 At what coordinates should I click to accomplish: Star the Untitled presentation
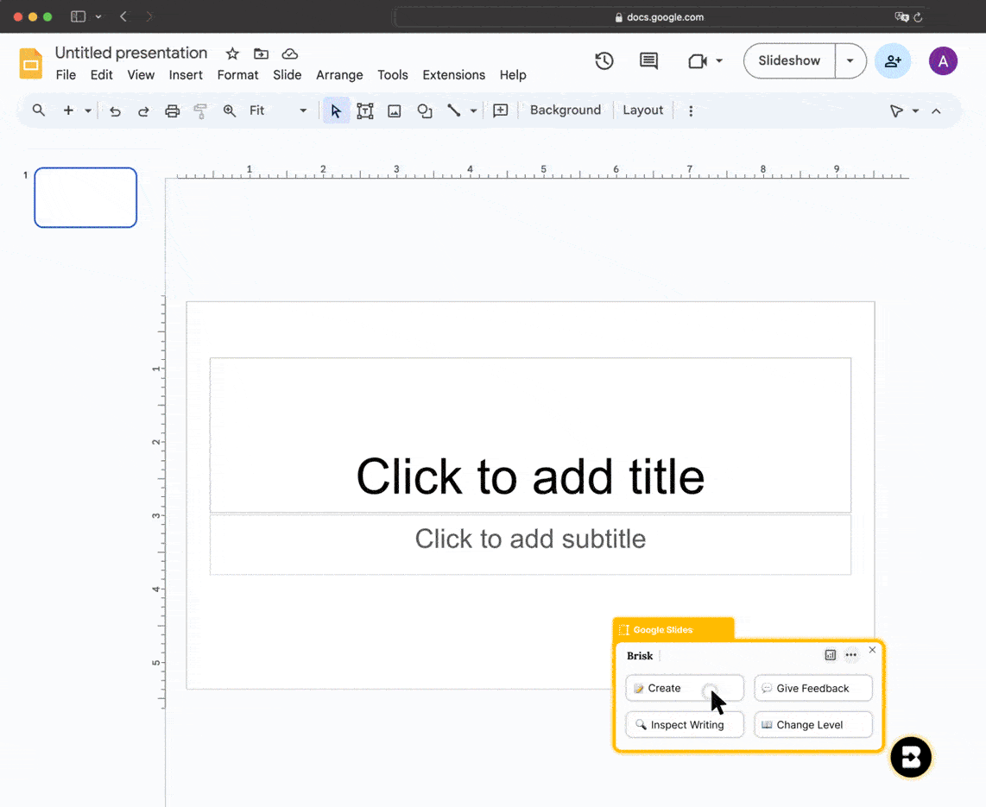coord(232,54)
